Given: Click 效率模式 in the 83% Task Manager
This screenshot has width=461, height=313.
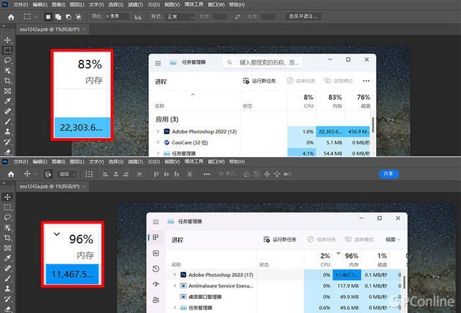Looking at the screenshot, I should pos(339,81).
